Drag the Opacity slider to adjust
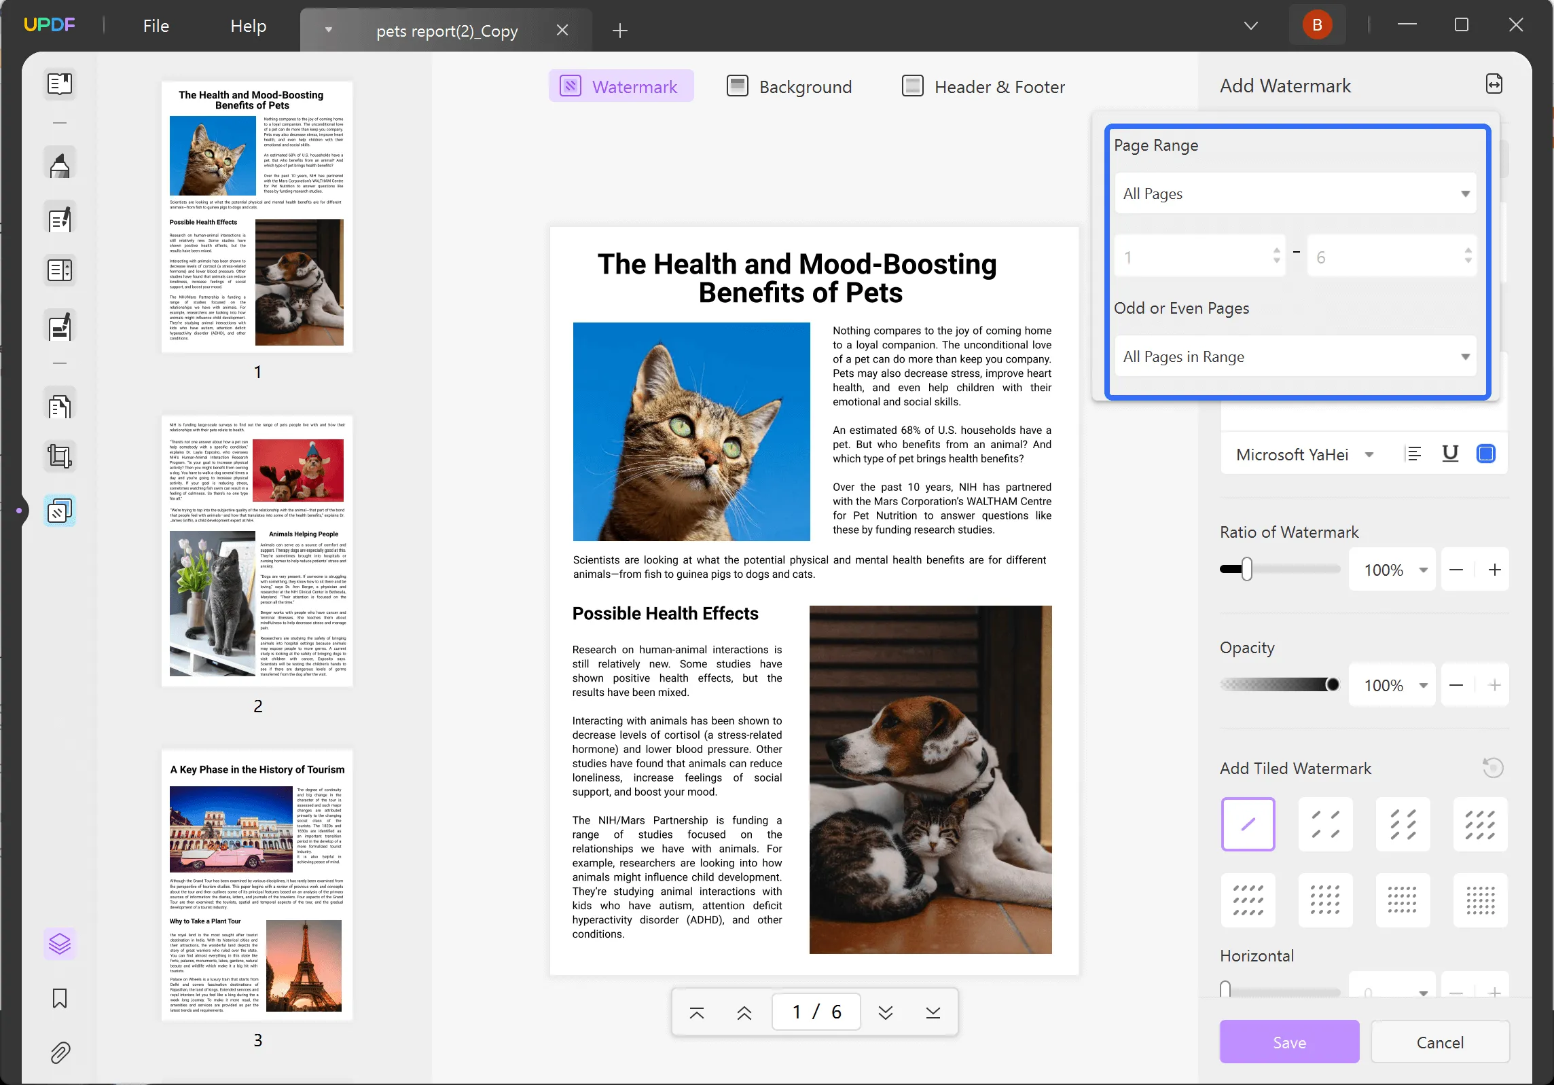The width and height of the screenshot is (1554, 1085). pyautogui.click(x=1333, y=686)
